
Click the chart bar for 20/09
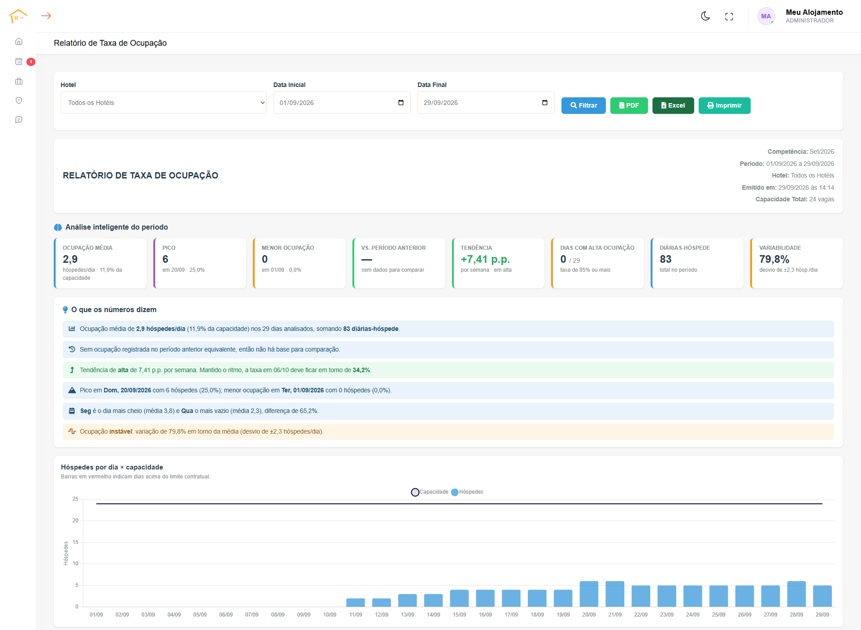[x=589, y=594]
